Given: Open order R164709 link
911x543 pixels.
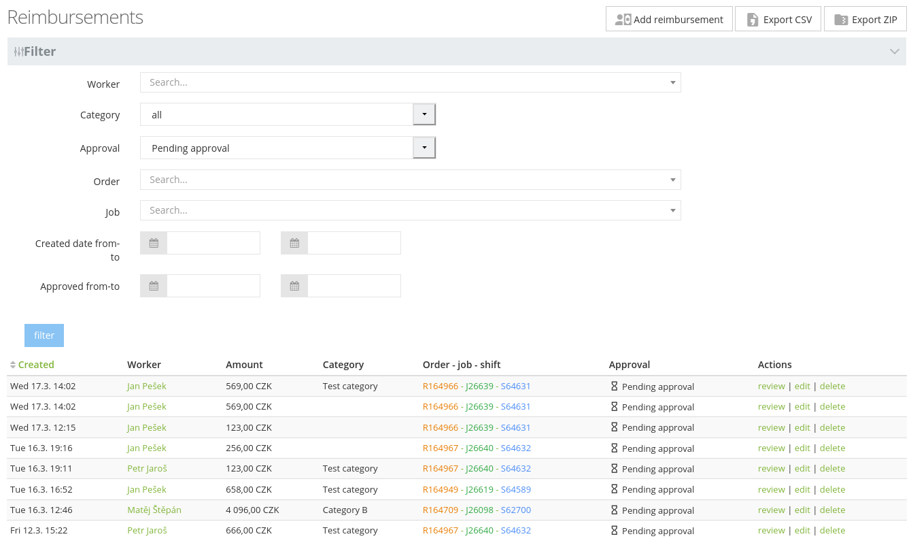Looking at the screenshot, I should click(441, 510).
